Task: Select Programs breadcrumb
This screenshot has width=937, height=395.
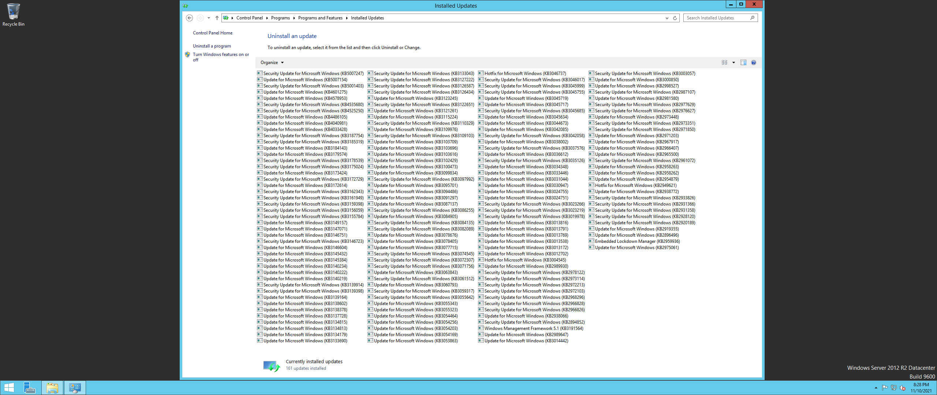Action: [x=280, y=18]
